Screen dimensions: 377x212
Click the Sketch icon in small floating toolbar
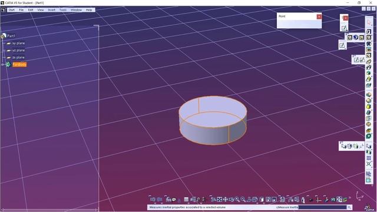[x=344, y=28]
